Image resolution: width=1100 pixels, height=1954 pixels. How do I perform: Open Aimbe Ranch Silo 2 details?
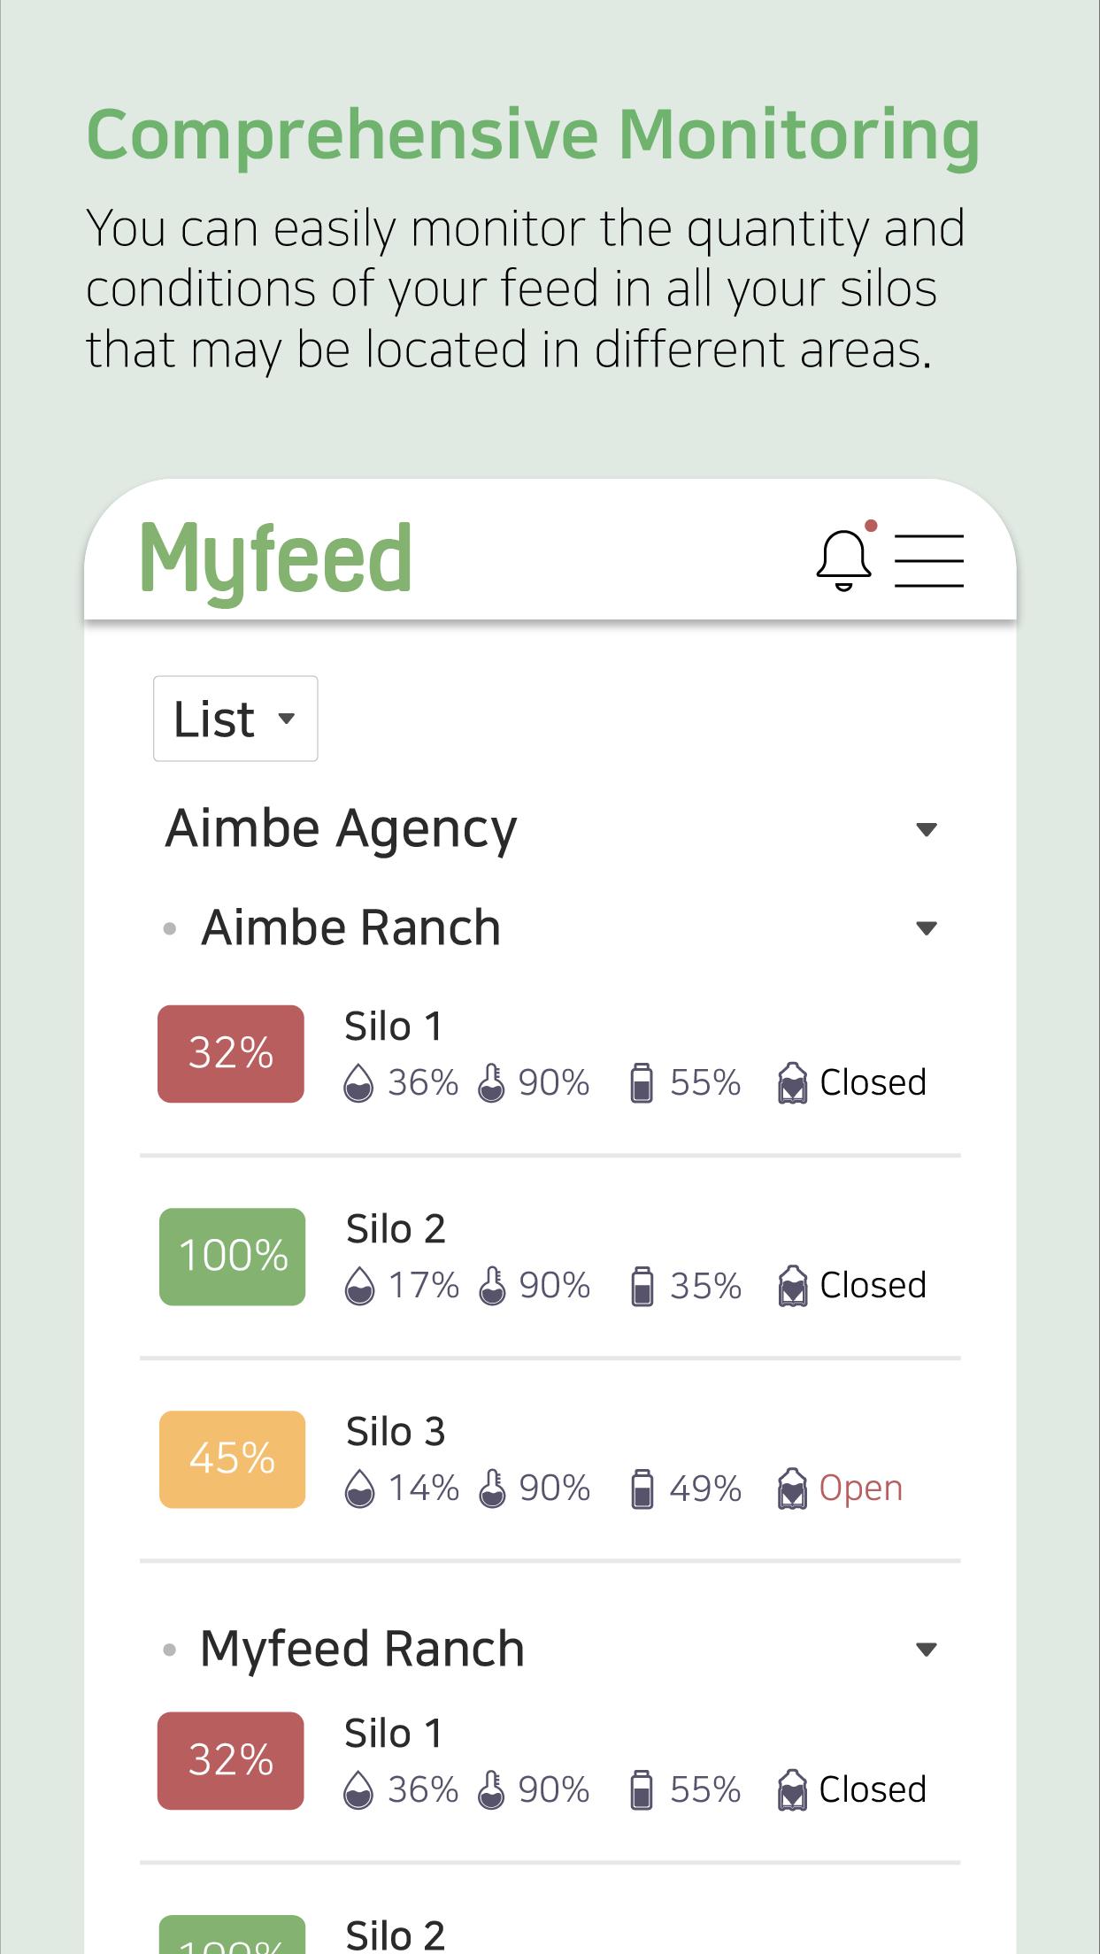(x=550, y=1257)
